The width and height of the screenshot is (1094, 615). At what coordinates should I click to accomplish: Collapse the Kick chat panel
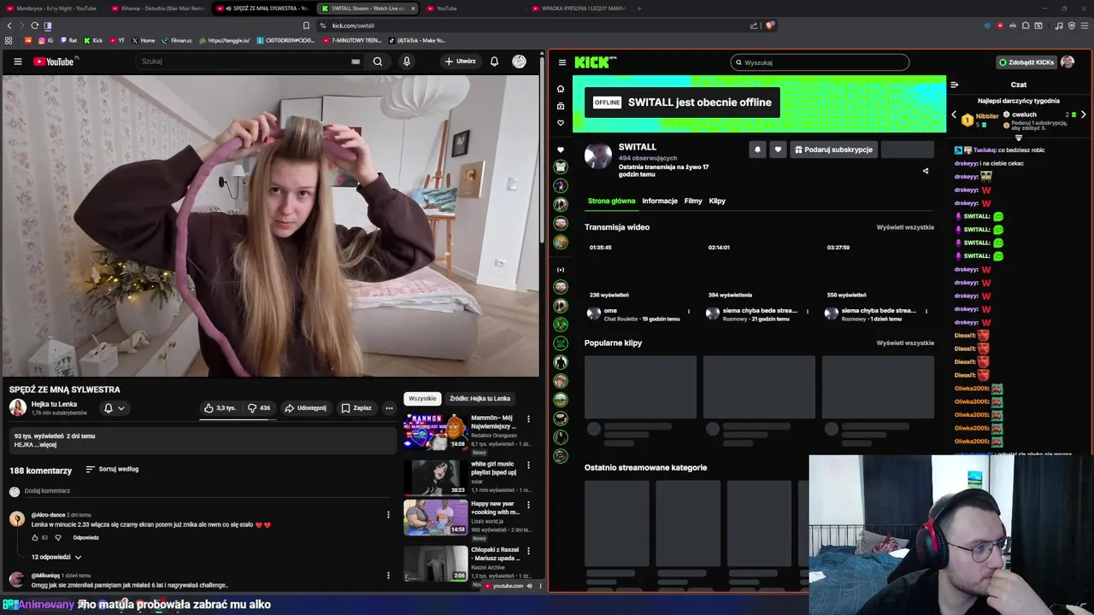click(955, 85)
